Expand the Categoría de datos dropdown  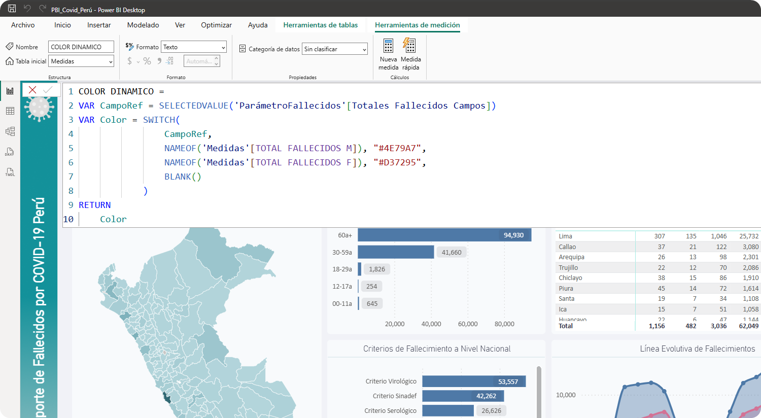tap(334, 49)
